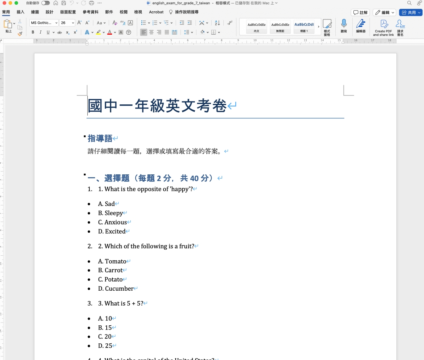Toggle distributed alignment button
424x360 pixels.
pyautogui.click(x=175, y=32)
